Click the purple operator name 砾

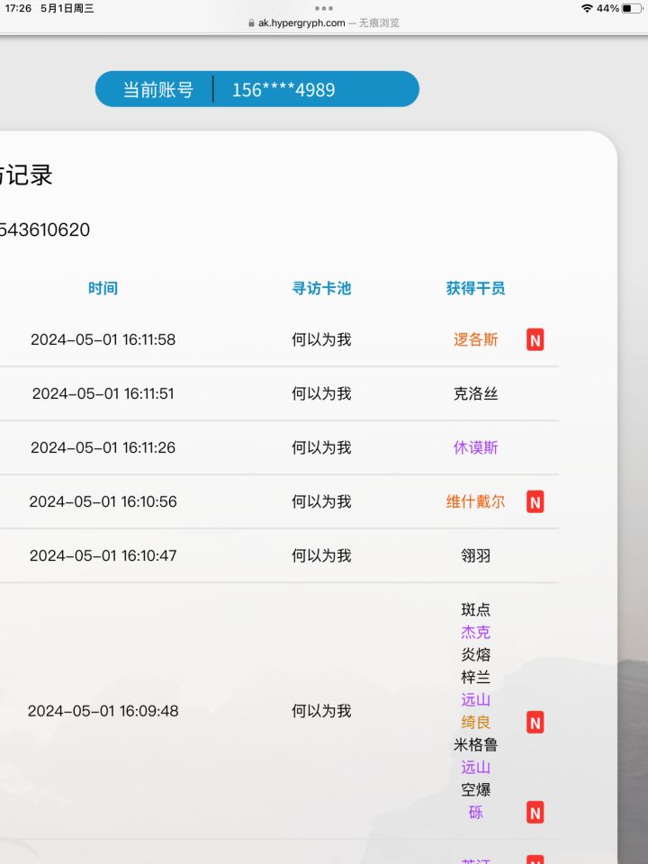pyautogui.click(x=475, y=812)
